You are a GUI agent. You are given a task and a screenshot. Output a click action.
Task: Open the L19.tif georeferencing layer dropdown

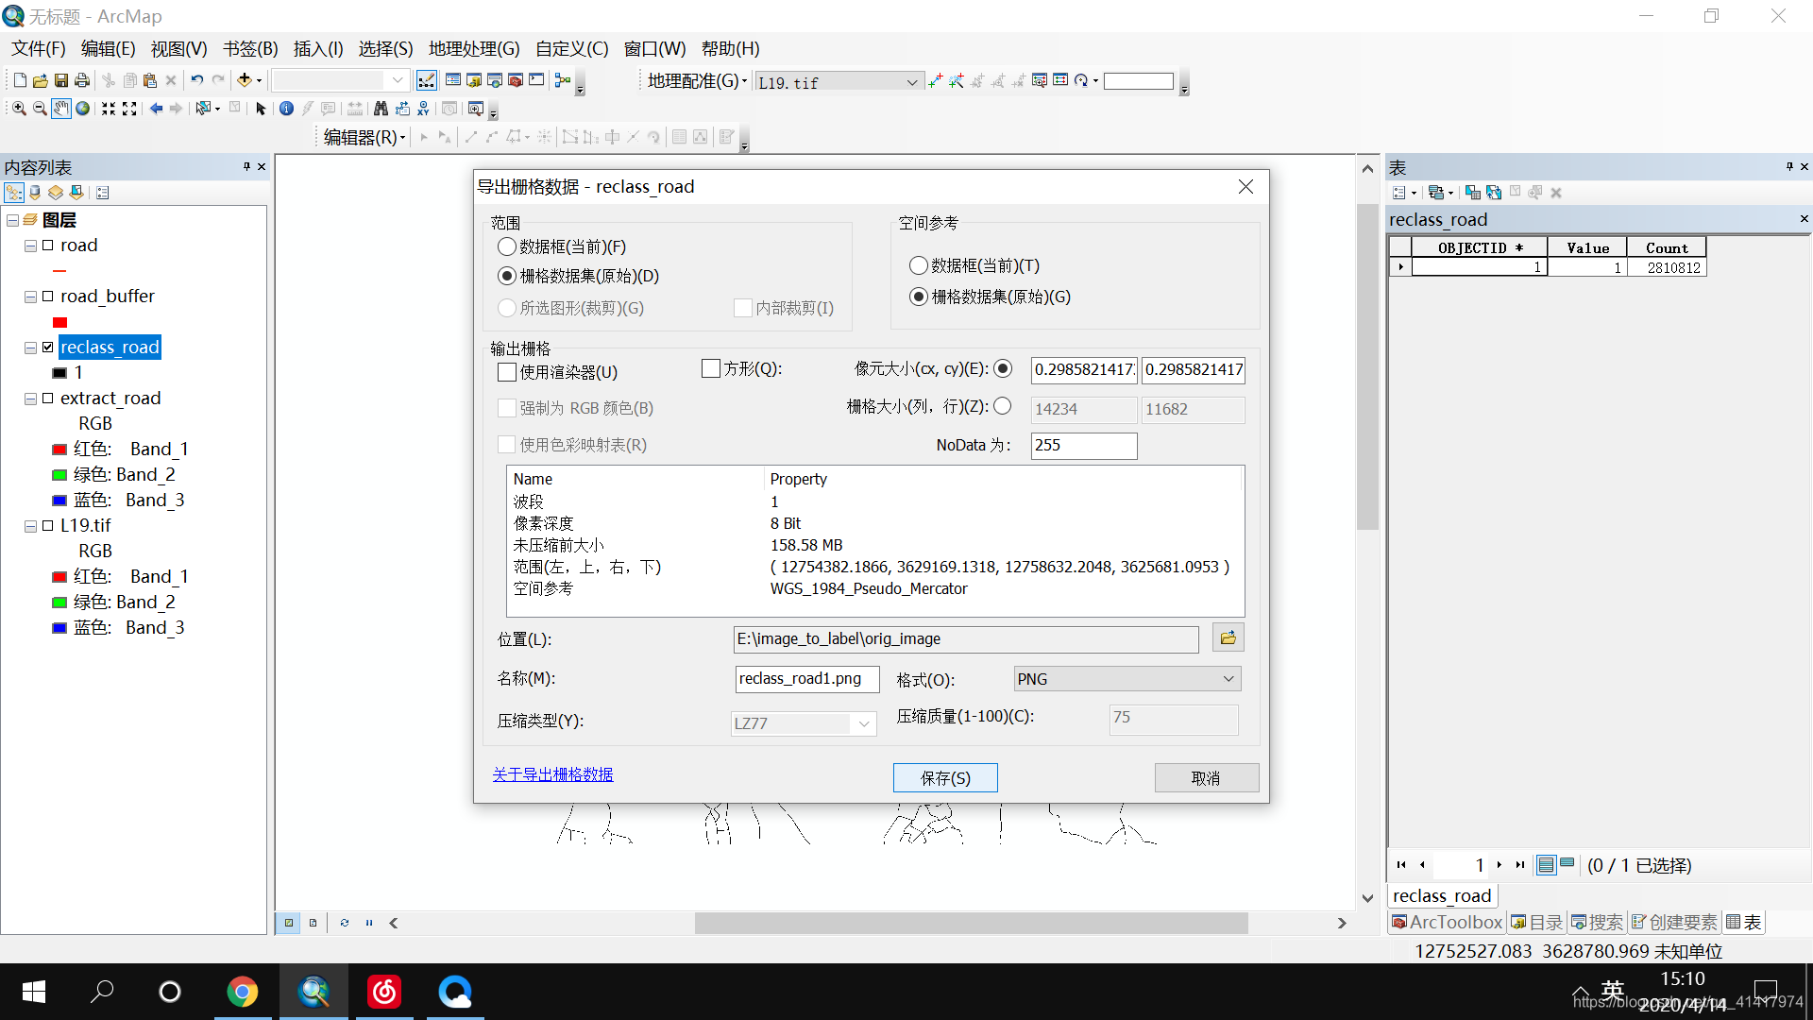911,83
